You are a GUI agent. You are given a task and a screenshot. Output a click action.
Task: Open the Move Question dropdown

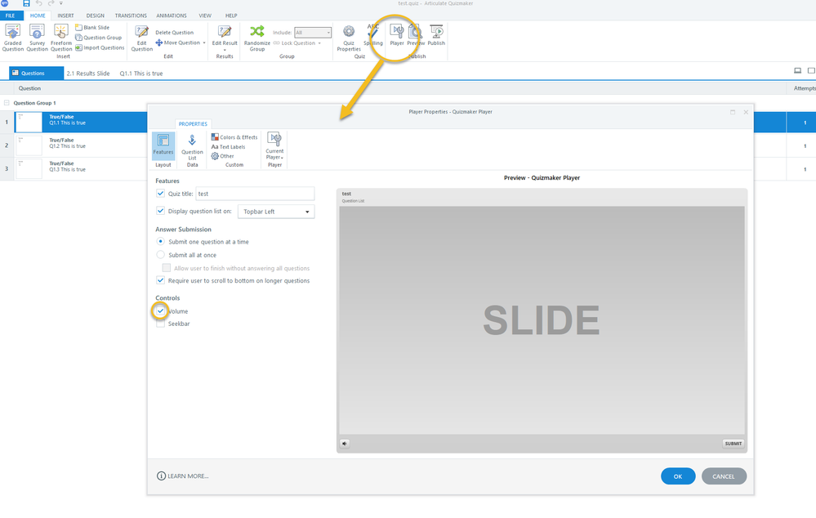tap(181, 42)
